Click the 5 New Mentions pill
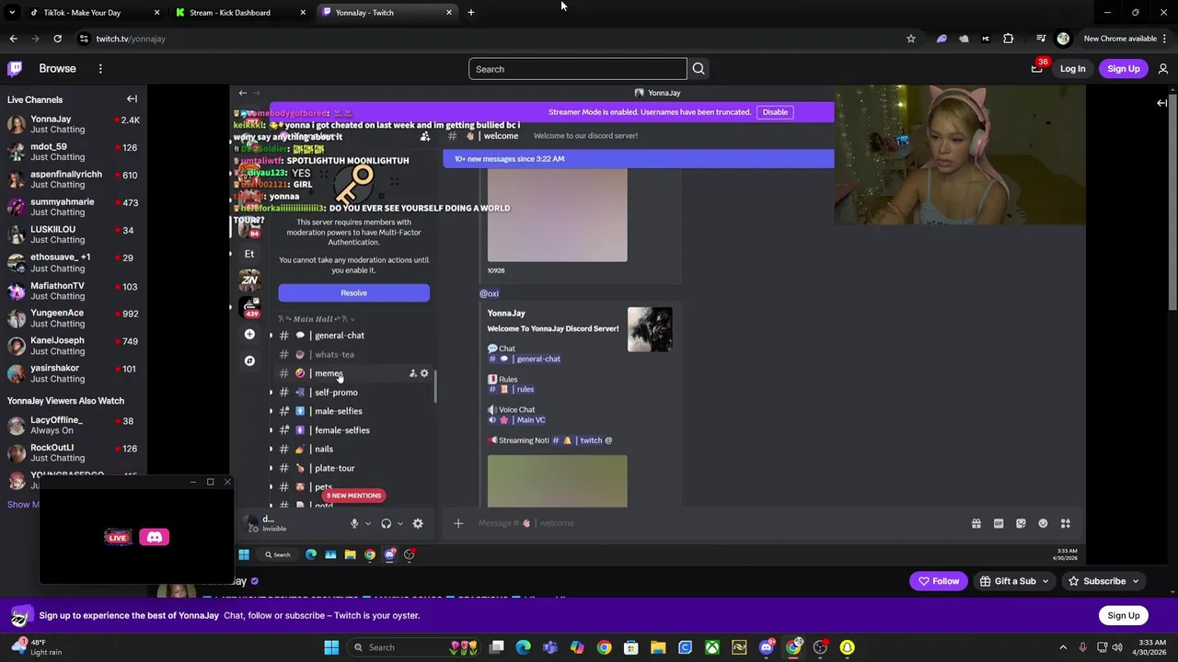Image resolution: width=1178 pixels, height=662 pixels. (x=353, y=496)
